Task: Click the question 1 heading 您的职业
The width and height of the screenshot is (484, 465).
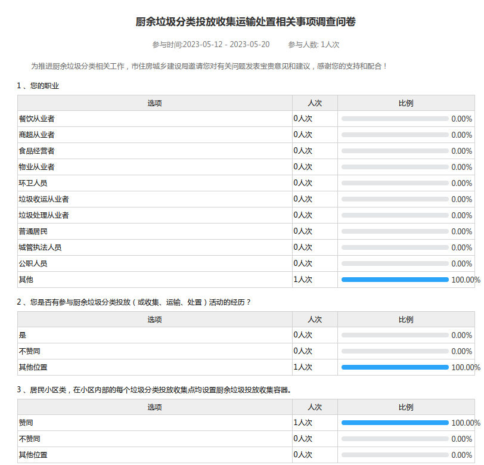Action: 38,86
